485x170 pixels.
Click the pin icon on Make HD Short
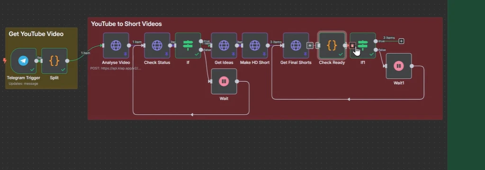click(265, 54)
